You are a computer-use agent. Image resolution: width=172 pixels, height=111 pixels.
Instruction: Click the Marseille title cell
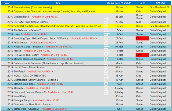click(x=33, y=88)
